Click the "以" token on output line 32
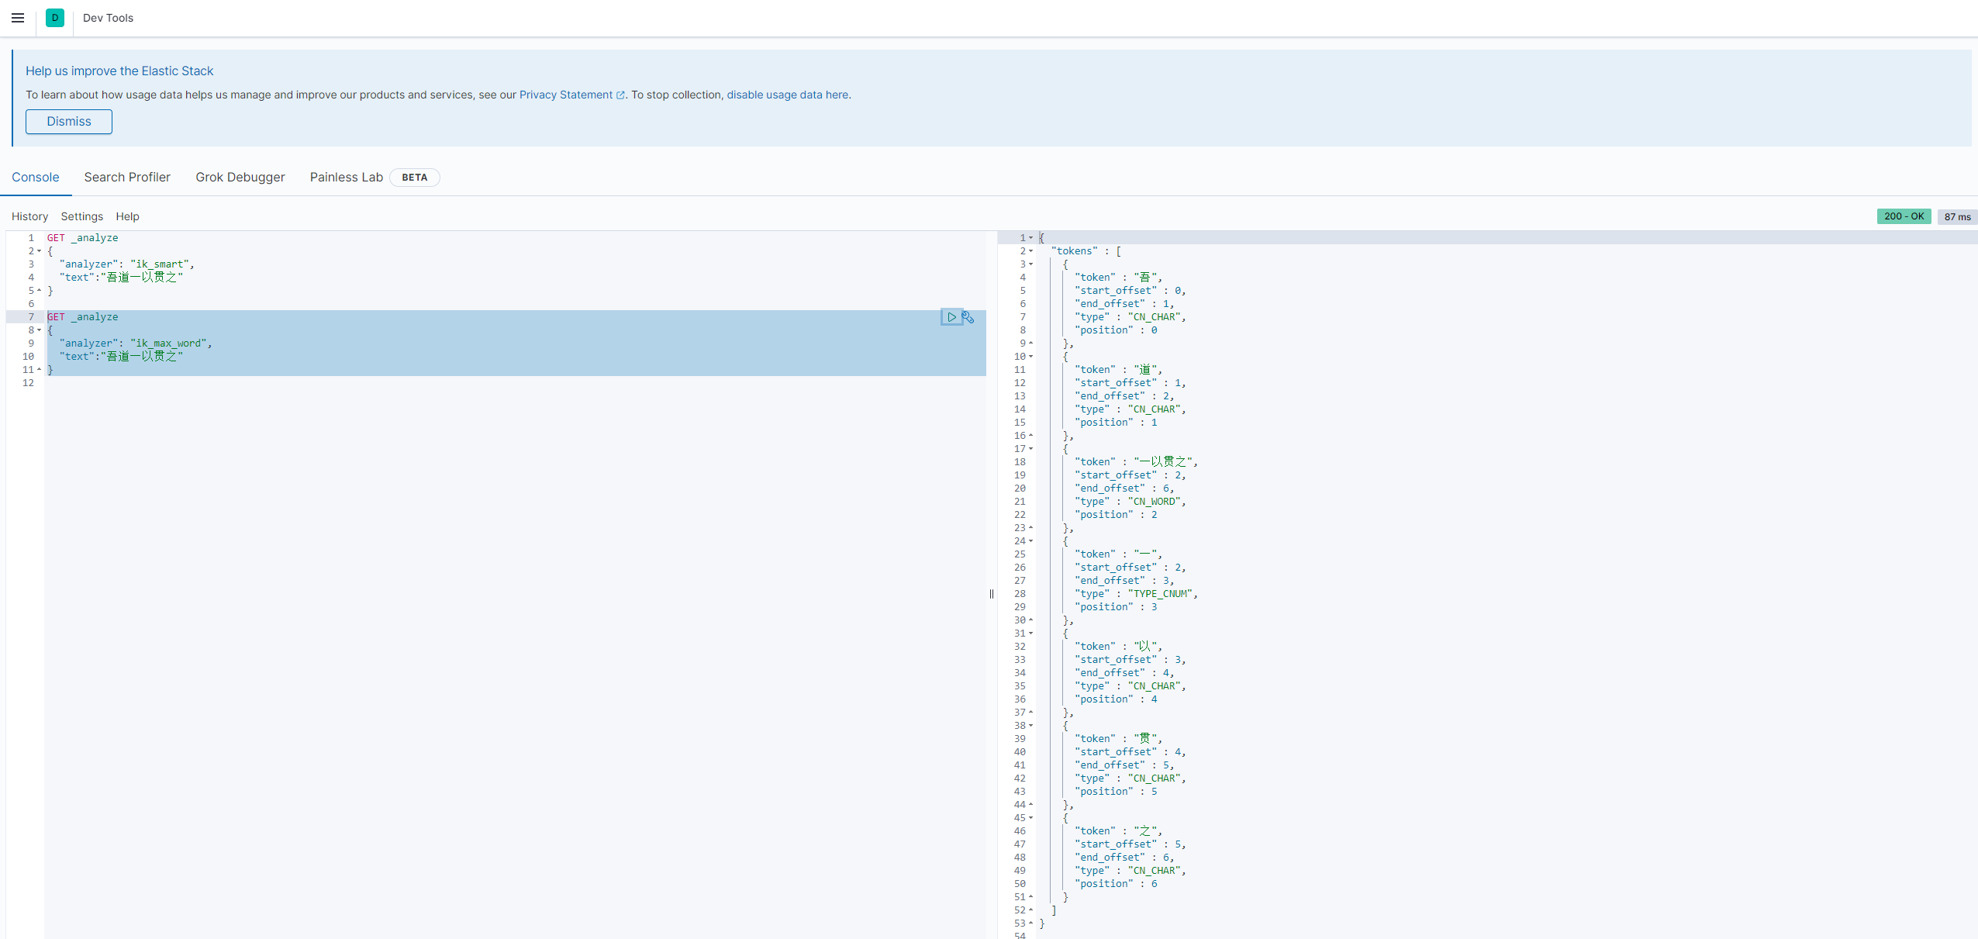Viewport: 1978px width, 939px height. pos(1146,647)
